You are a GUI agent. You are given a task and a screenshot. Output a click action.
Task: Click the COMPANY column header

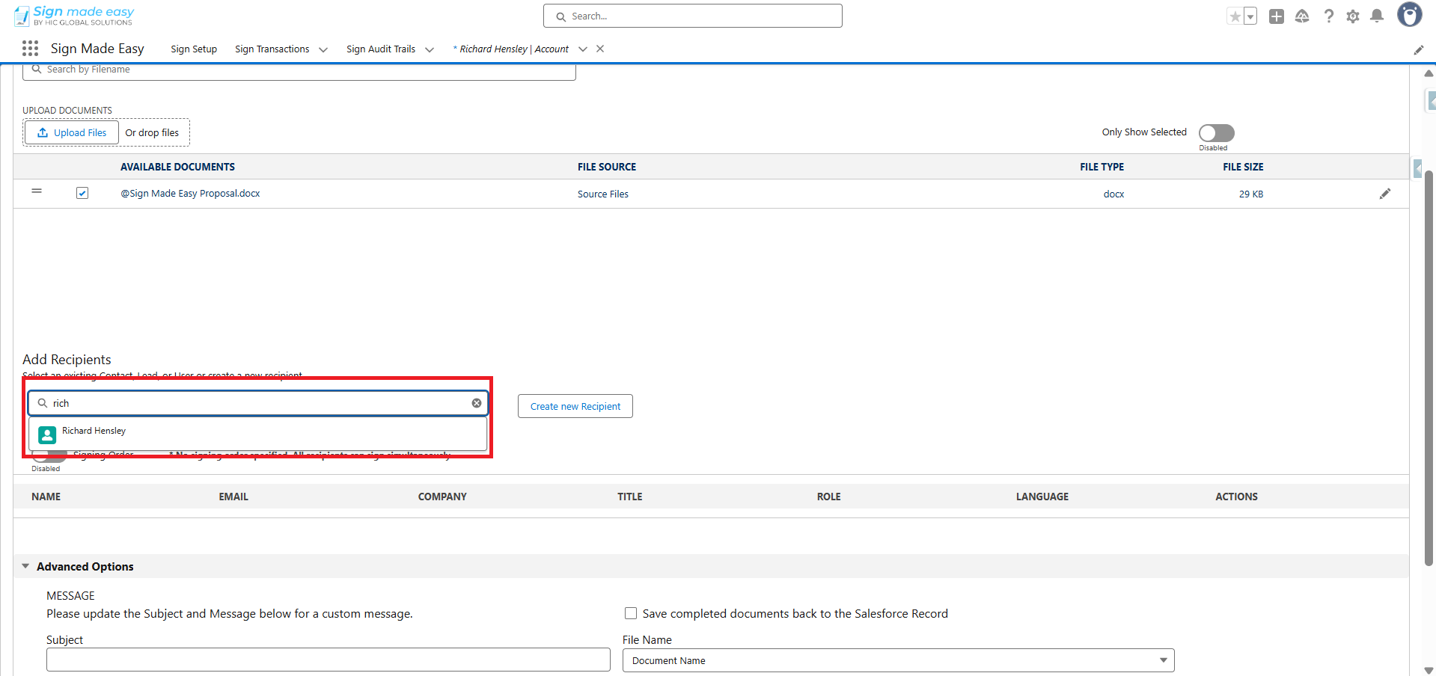pos(442,497)
